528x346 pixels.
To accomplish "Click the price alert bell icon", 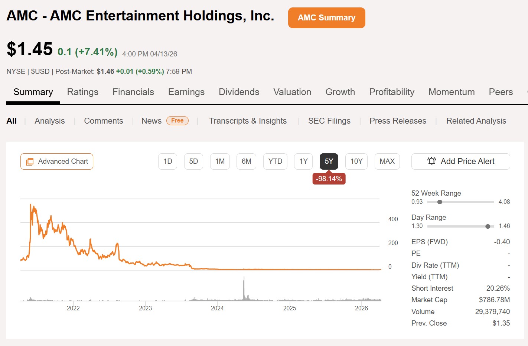I will 431,161.
